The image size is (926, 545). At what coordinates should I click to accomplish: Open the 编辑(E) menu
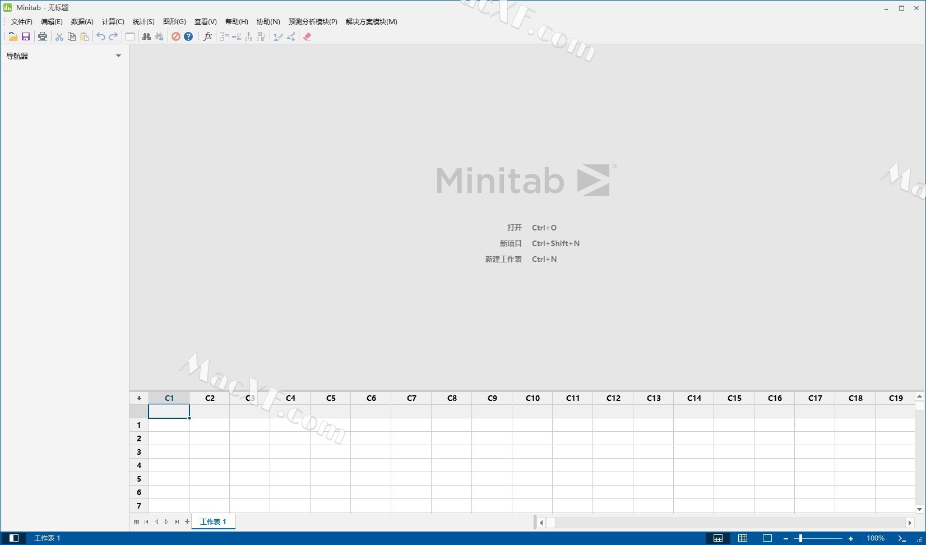(x=52, y=22)
